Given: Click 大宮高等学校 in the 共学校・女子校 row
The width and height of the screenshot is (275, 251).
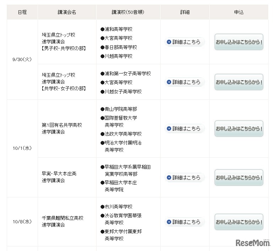Looking at the screenshot, I should click(117, 83).
